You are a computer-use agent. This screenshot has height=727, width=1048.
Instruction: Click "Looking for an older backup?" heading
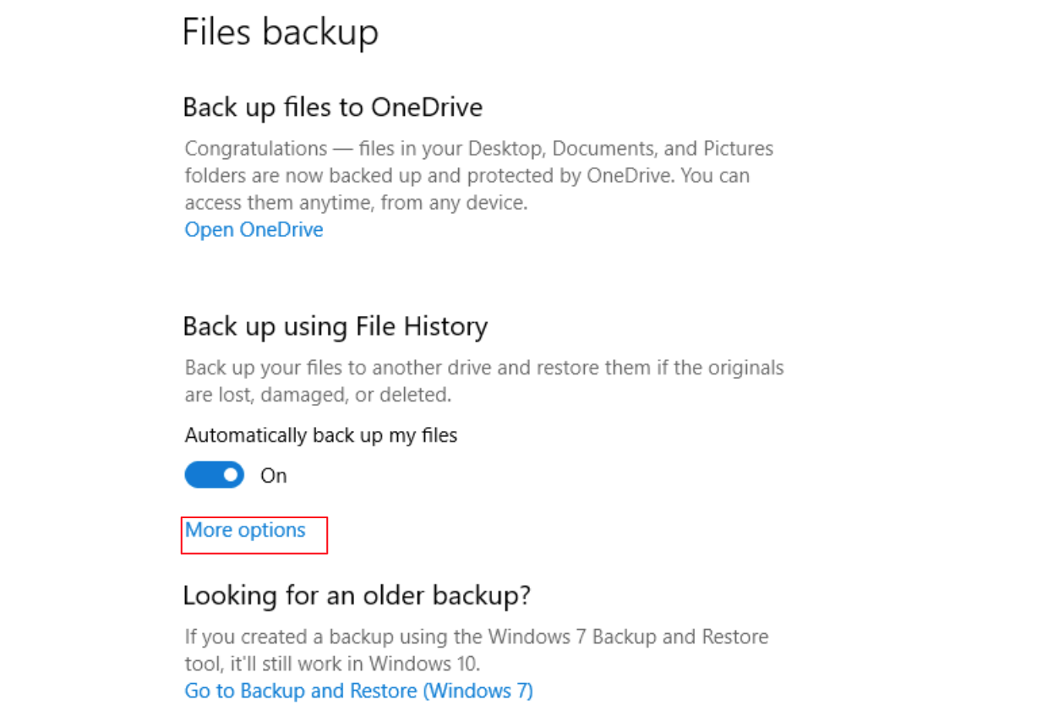click(355, 595)
